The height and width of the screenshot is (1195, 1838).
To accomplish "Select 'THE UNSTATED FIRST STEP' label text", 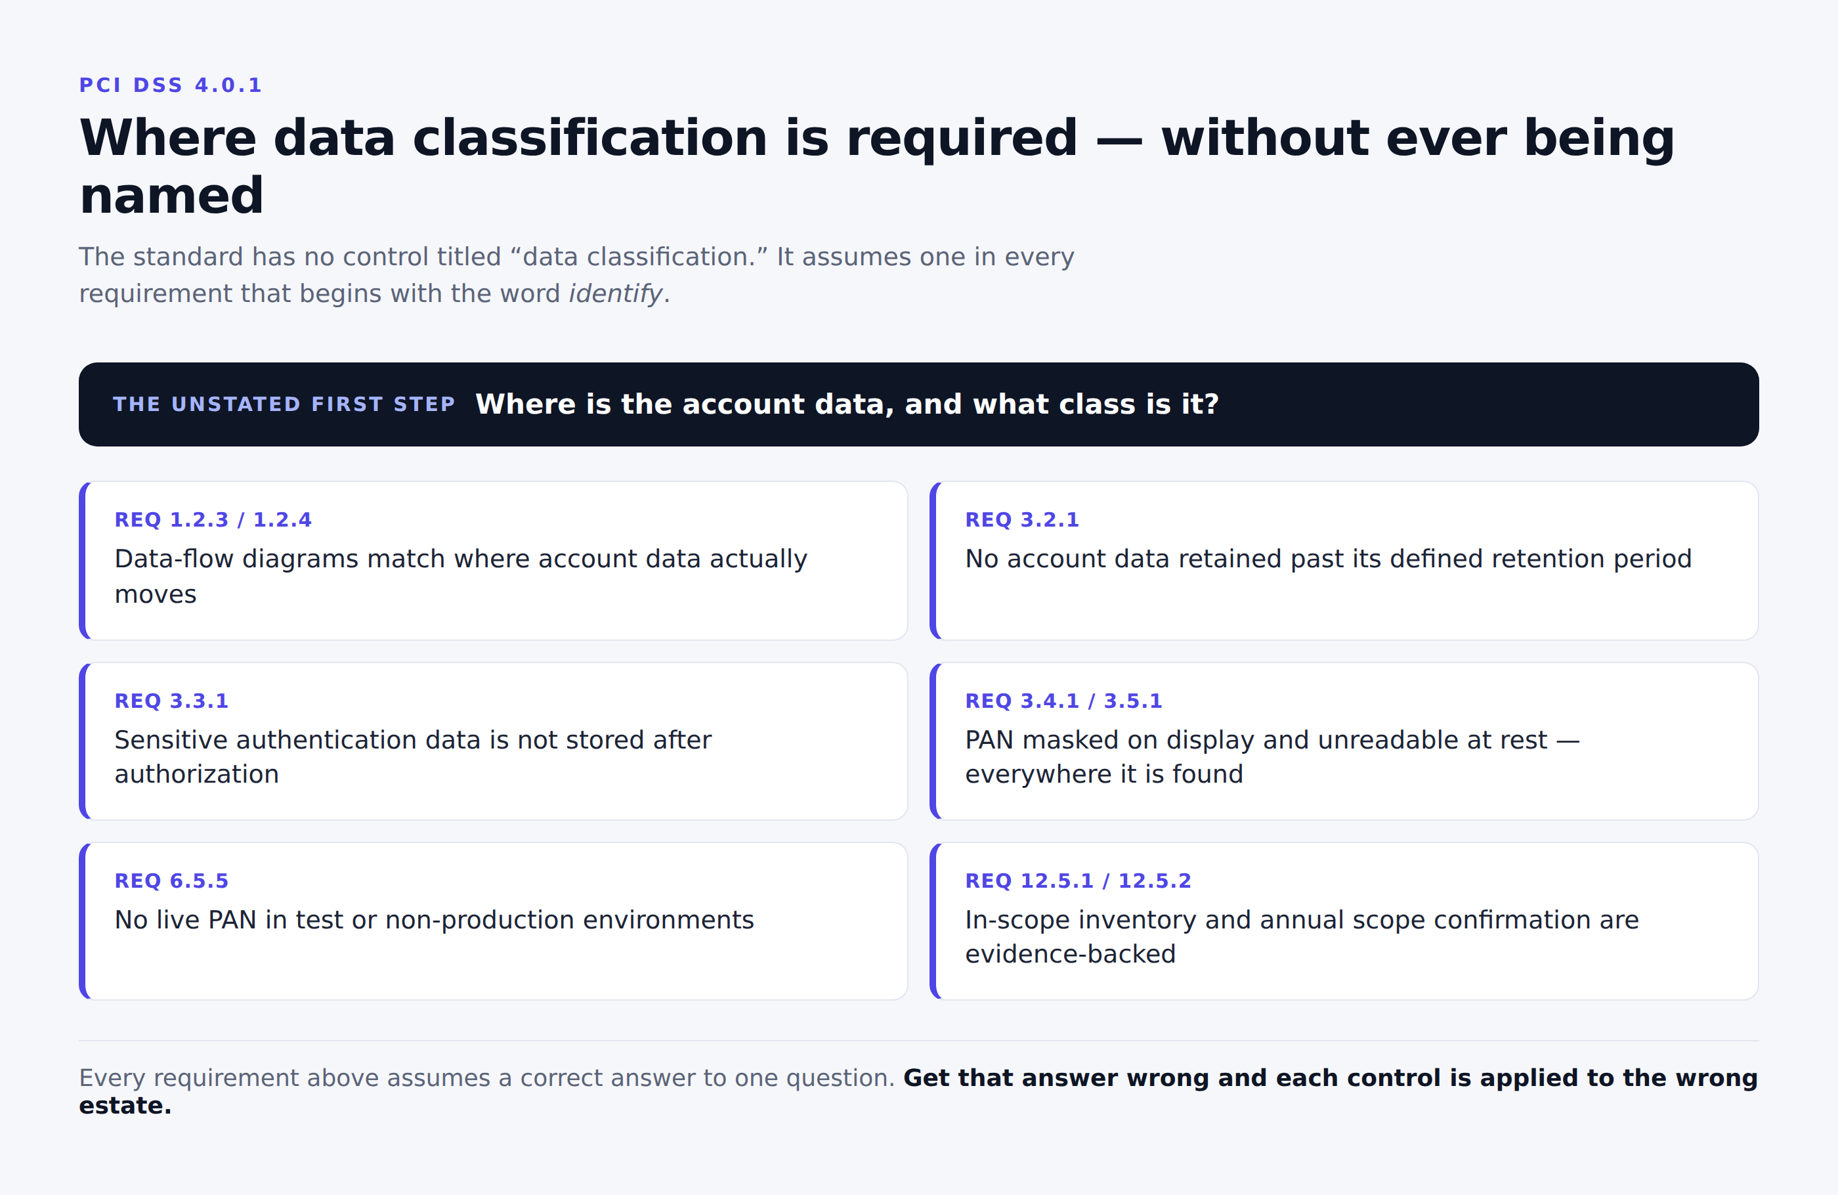I will 284,404.
